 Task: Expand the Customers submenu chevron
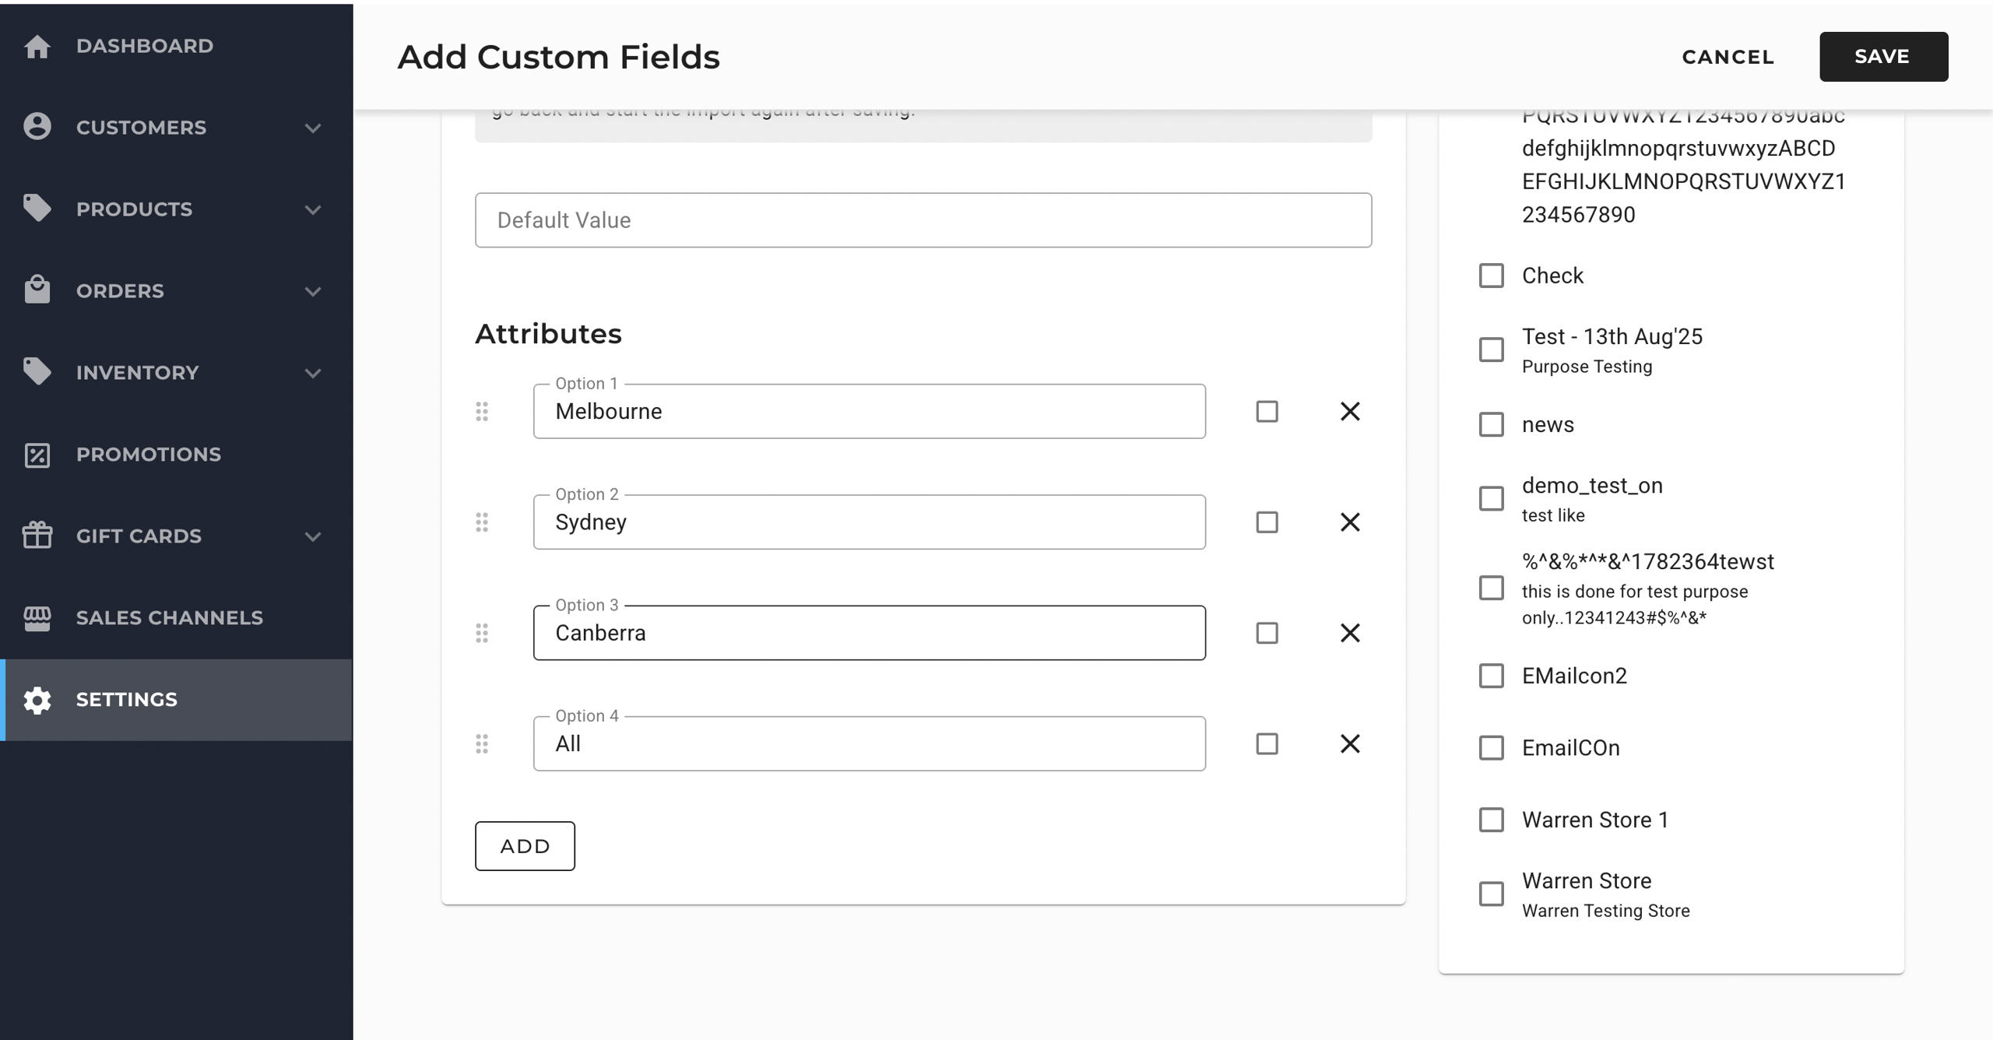coord(313,128)
